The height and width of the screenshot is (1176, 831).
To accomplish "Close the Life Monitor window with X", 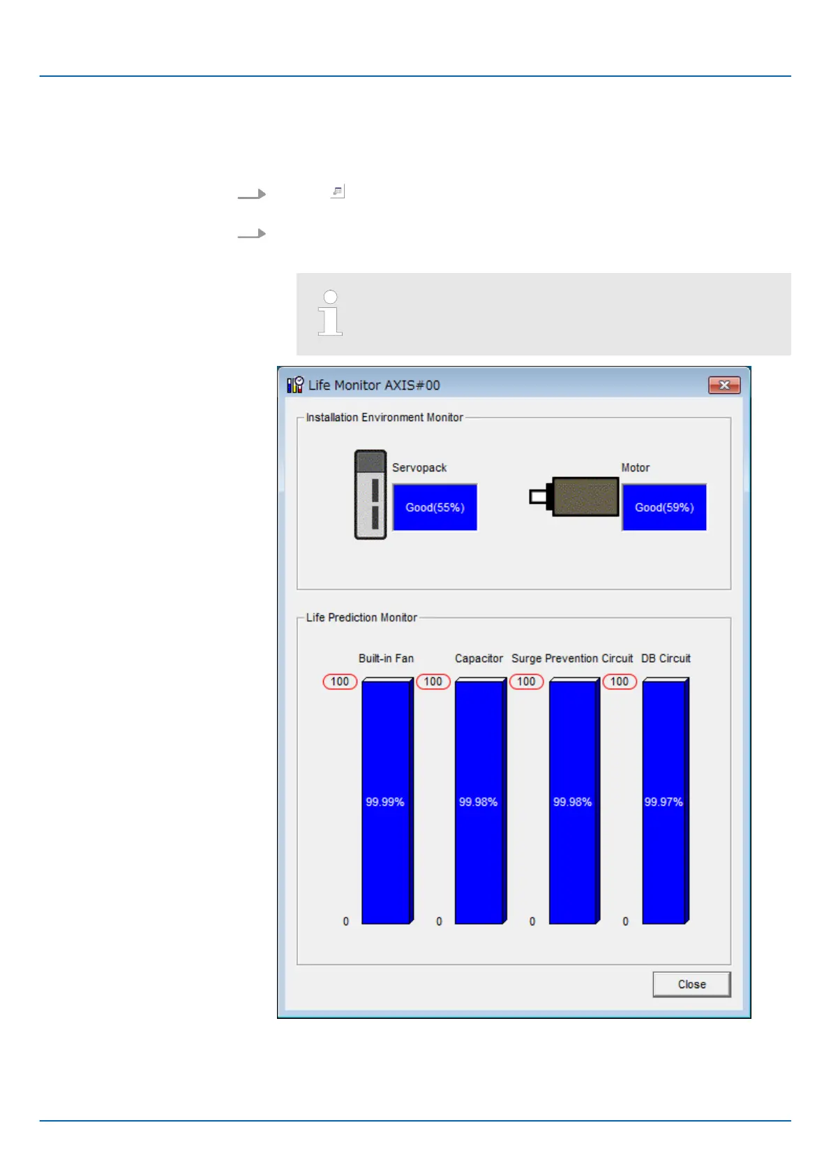I will (x=724, y=385).
